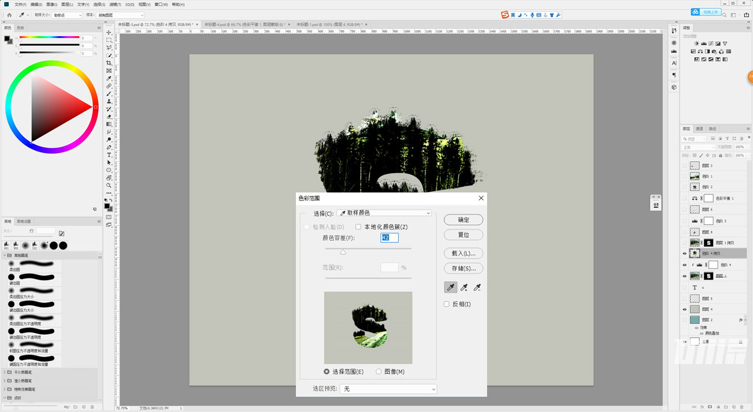Click the 确定 button in Color Range dialog
753x412 pixels.
(463, 220)
